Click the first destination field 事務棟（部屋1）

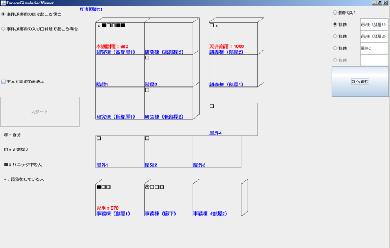coord(374,25)
